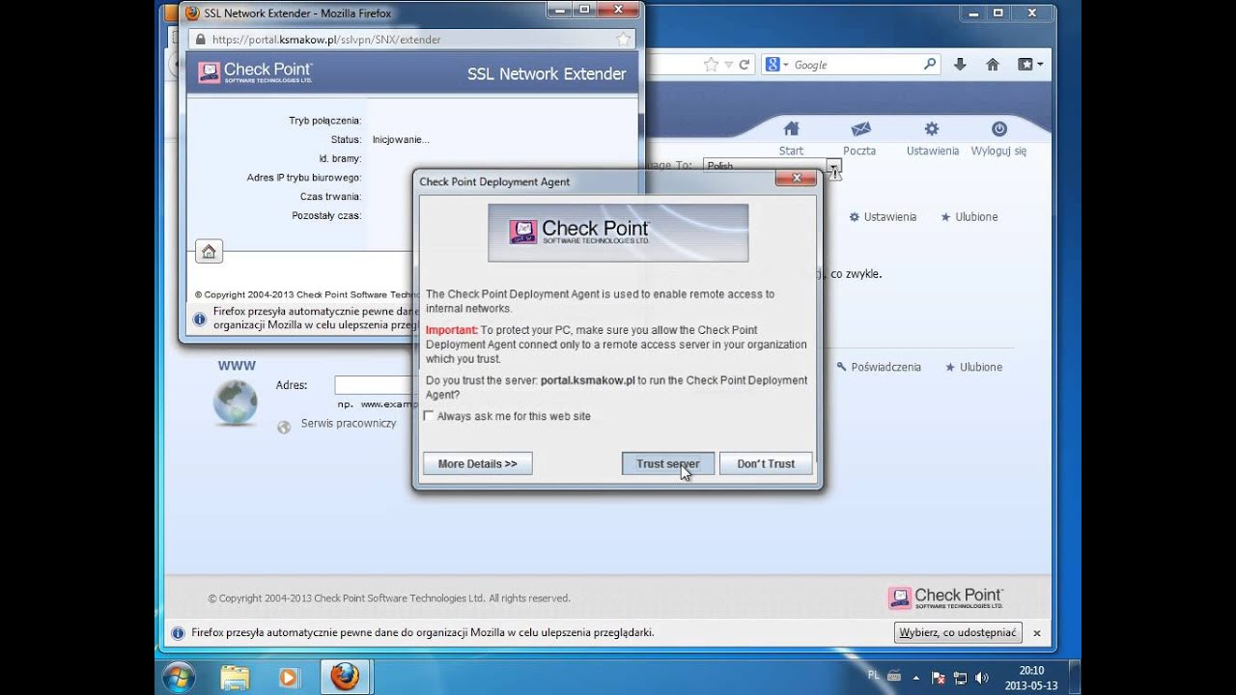Open Windows Explorer from the taskbar
This screenshot has width=1236, height=695.
click(x=235, y=678)
